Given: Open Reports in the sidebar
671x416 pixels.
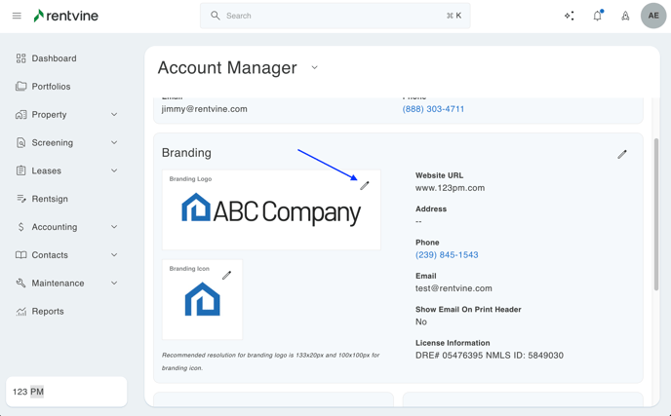Looking at the screenshot, I should 48,312.
